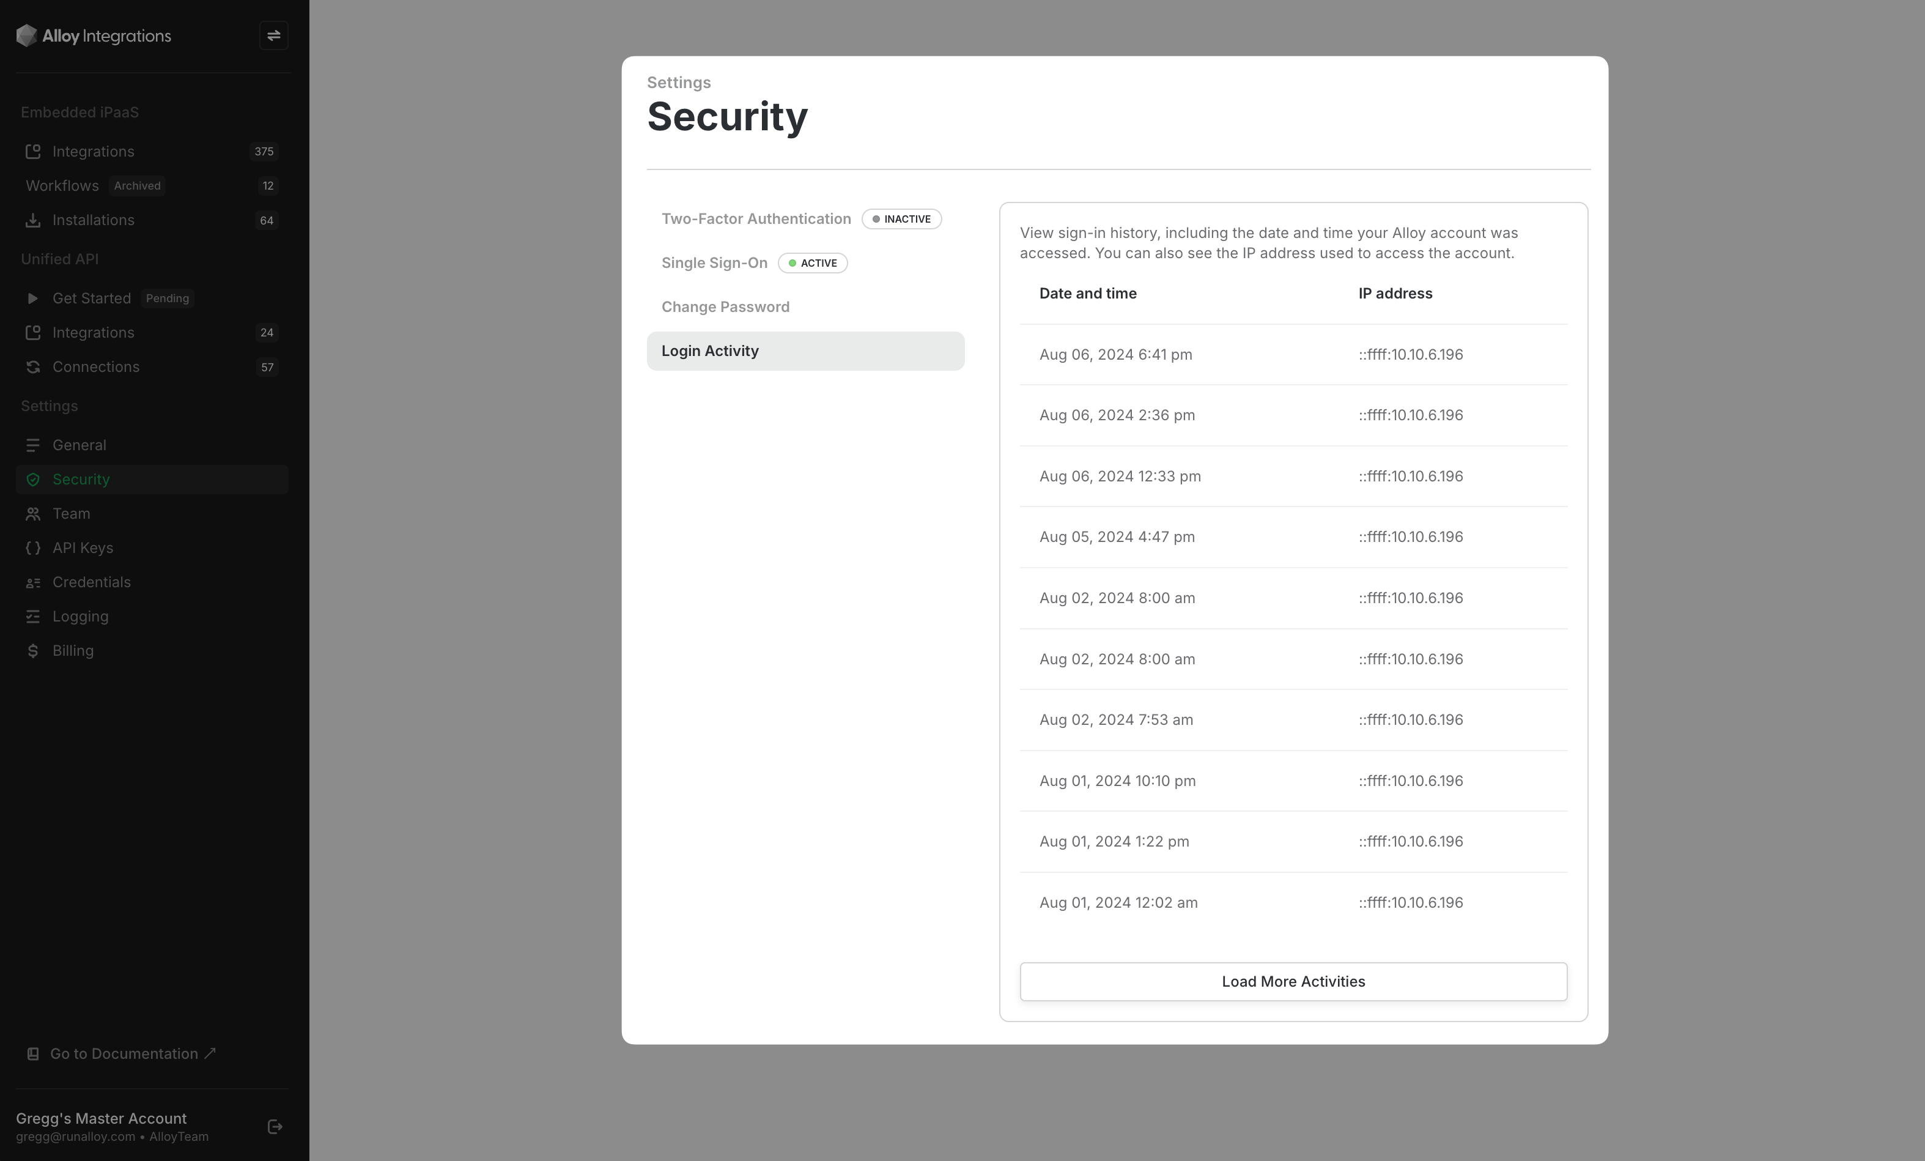Select the Login Activity tab
This screenshot has height=1161, width=1925.
pos(805,351)
